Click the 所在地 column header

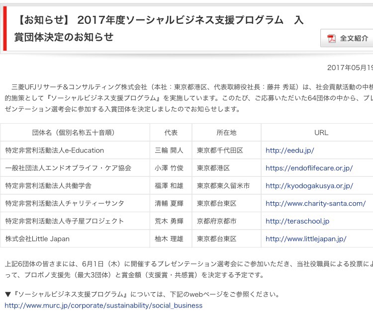tap(226, 132)
